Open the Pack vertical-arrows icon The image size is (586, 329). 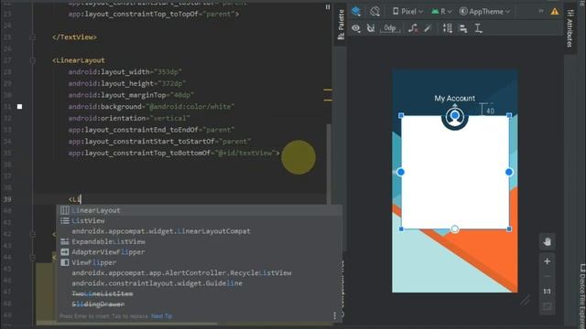pyautogui.click(x=448, y=28)
